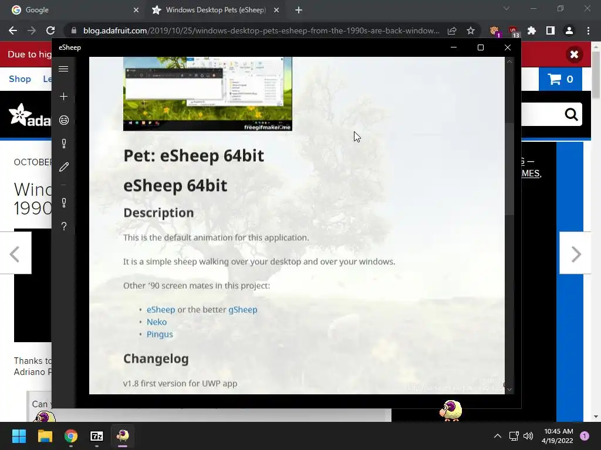Screen dimensions: 601x450
Task: Open the Chrome tab search dropdown arrow
Action: 507,8
